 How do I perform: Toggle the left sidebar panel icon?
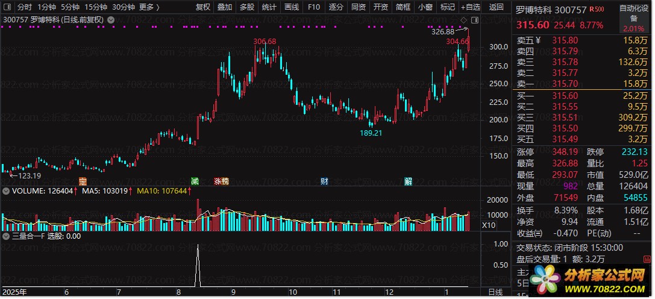coord(7,7)
